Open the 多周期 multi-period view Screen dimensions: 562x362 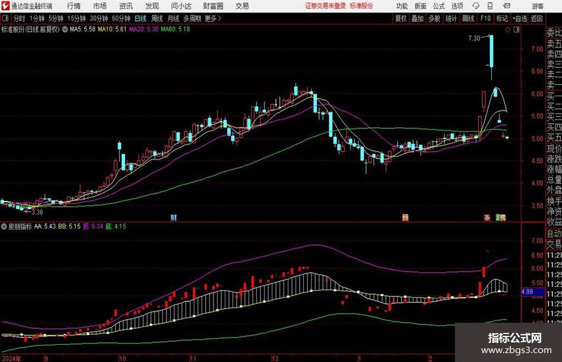192,18
